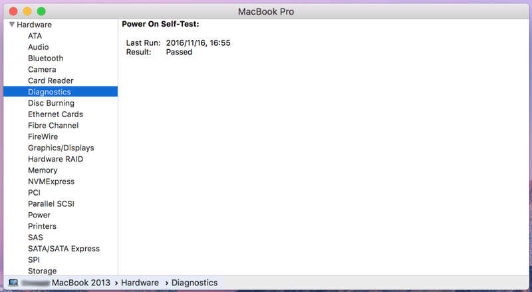Collapse the Hardware tree section
This screenshot has width=532, height=292.
12,25
